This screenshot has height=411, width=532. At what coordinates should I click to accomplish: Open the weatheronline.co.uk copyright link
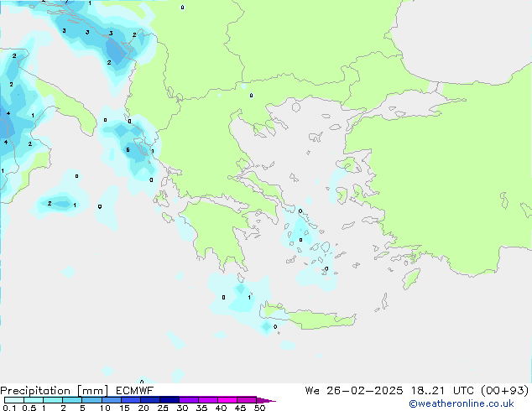tap(462, 404)
